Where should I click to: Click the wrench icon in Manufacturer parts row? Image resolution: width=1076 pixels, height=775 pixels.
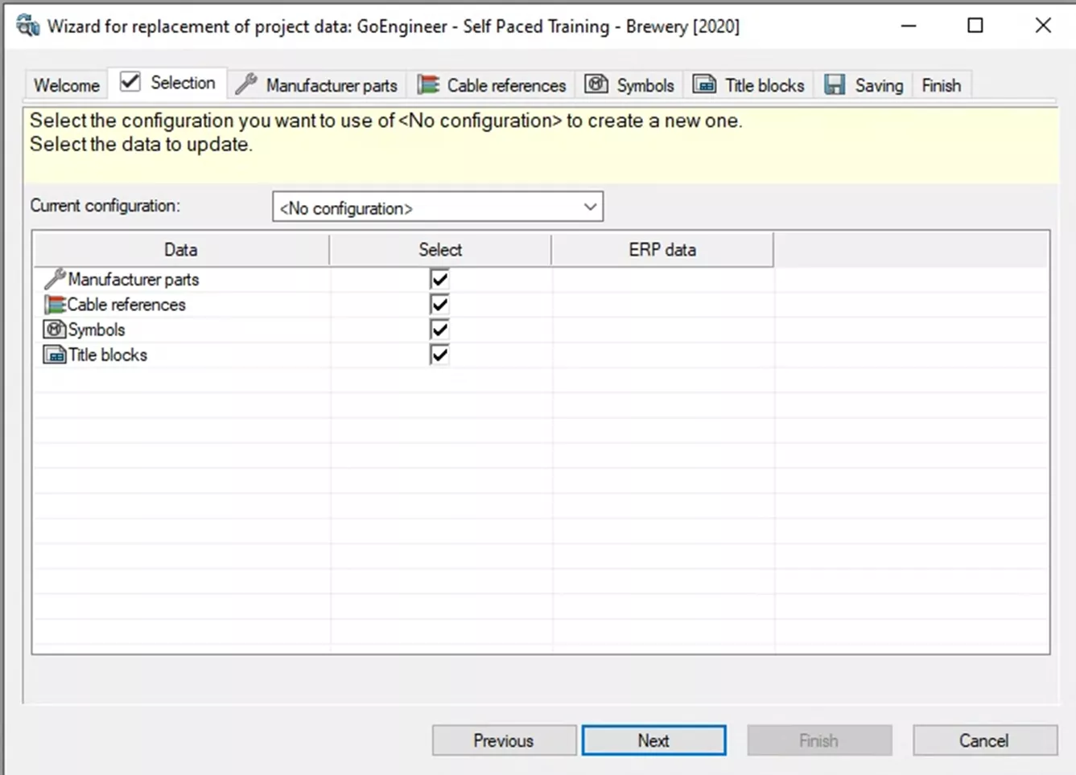(x=55, y=279)
